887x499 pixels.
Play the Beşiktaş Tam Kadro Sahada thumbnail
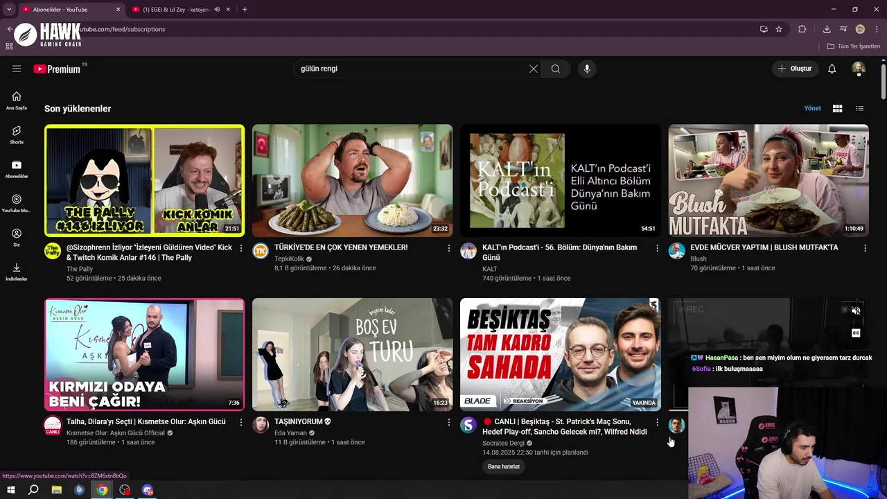click(560, 354)
